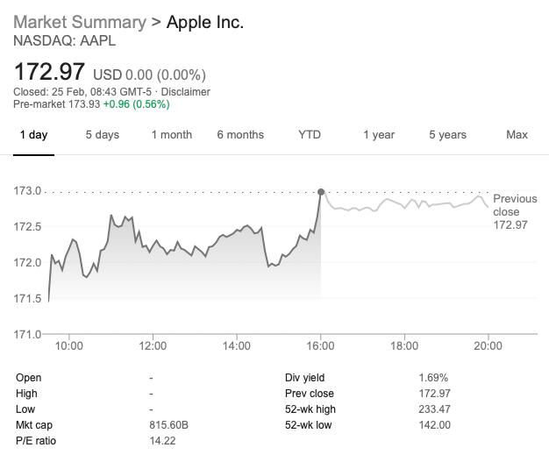Switch to the 1 month range
Screen dimensions: 549x462
(x=171, y=135)
